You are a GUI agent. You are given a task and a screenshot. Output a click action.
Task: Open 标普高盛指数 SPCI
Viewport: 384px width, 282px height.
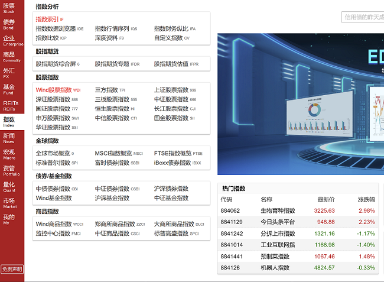point(176,234)
